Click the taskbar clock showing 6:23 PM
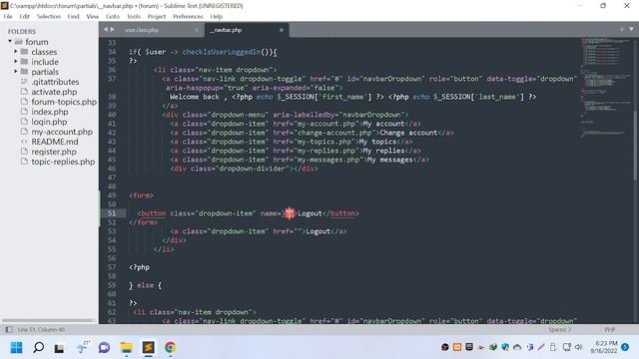Image resolution: width=639 pixels, height=359 pixels. (604, 347)
